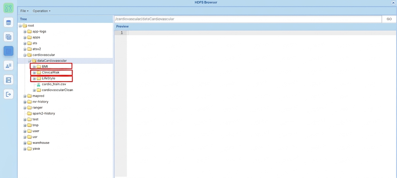Viewport: 397px width, 178px height.
Task: Select the apps folder
Action: (x=36, y=37)
